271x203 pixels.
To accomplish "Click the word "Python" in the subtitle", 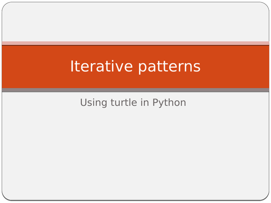I will [x=169, y=103].
